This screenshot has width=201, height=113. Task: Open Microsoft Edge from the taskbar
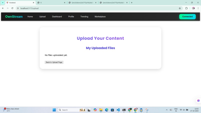pos(106,110)
